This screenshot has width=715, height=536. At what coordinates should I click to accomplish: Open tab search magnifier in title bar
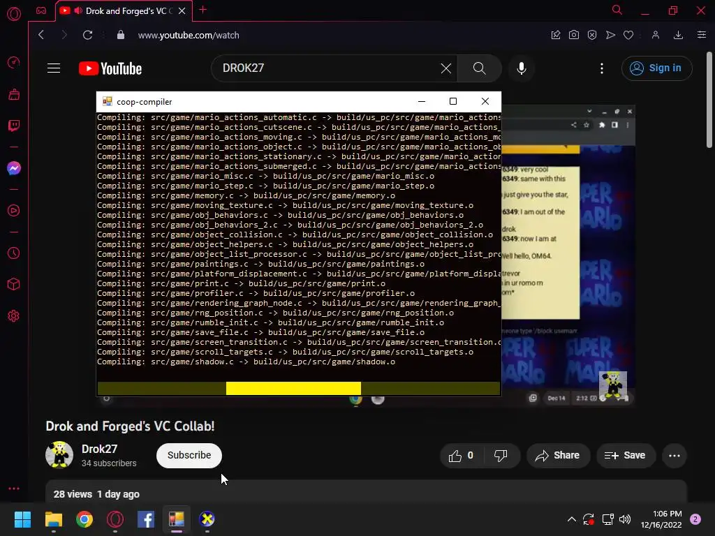coord(617,10)
